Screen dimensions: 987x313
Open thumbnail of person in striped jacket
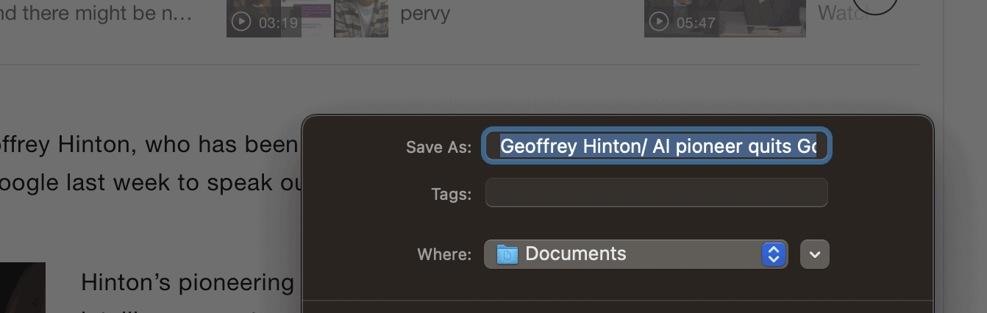361,18
